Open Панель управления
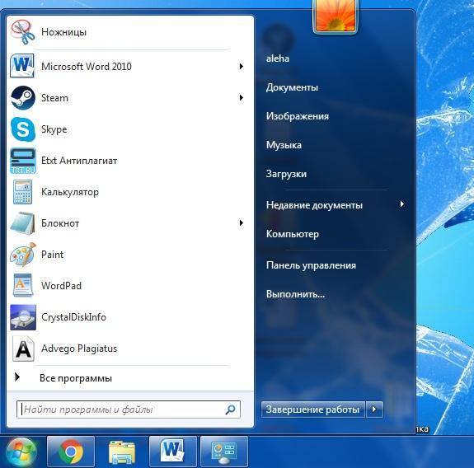This screenshot has height=468, width=474. click(311, 265)
